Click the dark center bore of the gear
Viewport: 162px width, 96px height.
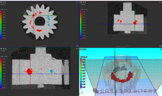[x=40, y=21]
